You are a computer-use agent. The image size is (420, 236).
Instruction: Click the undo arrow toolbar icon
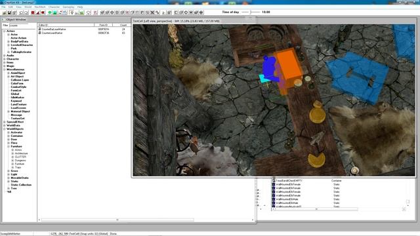click(21, 12)
